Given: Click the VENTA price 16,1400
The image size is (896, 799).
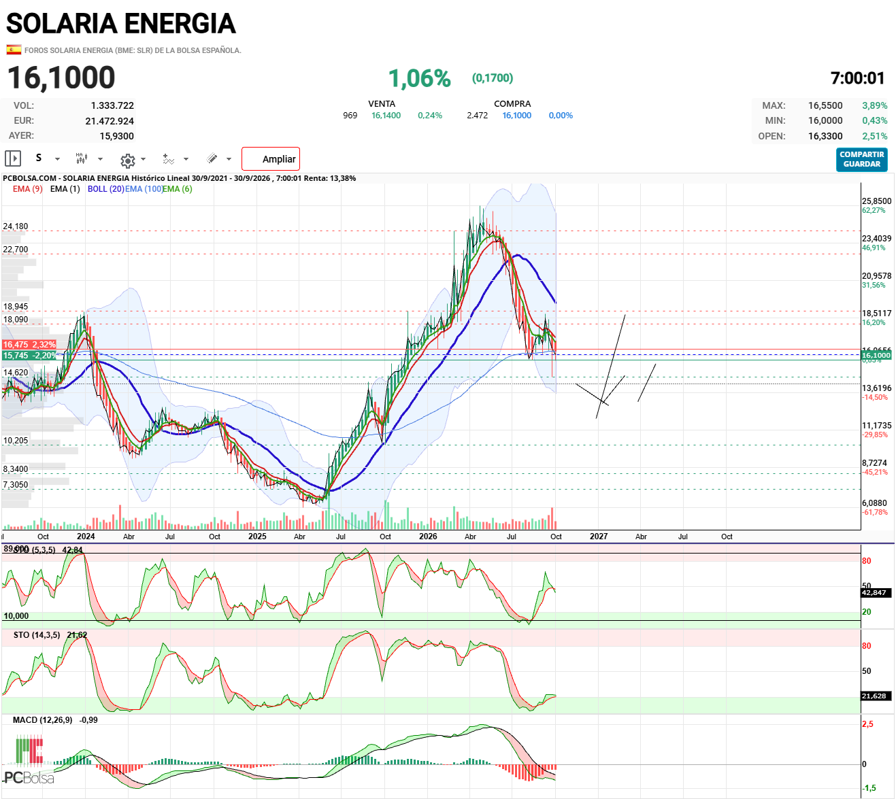Looking at the screenshot, I should coord(386,116).
